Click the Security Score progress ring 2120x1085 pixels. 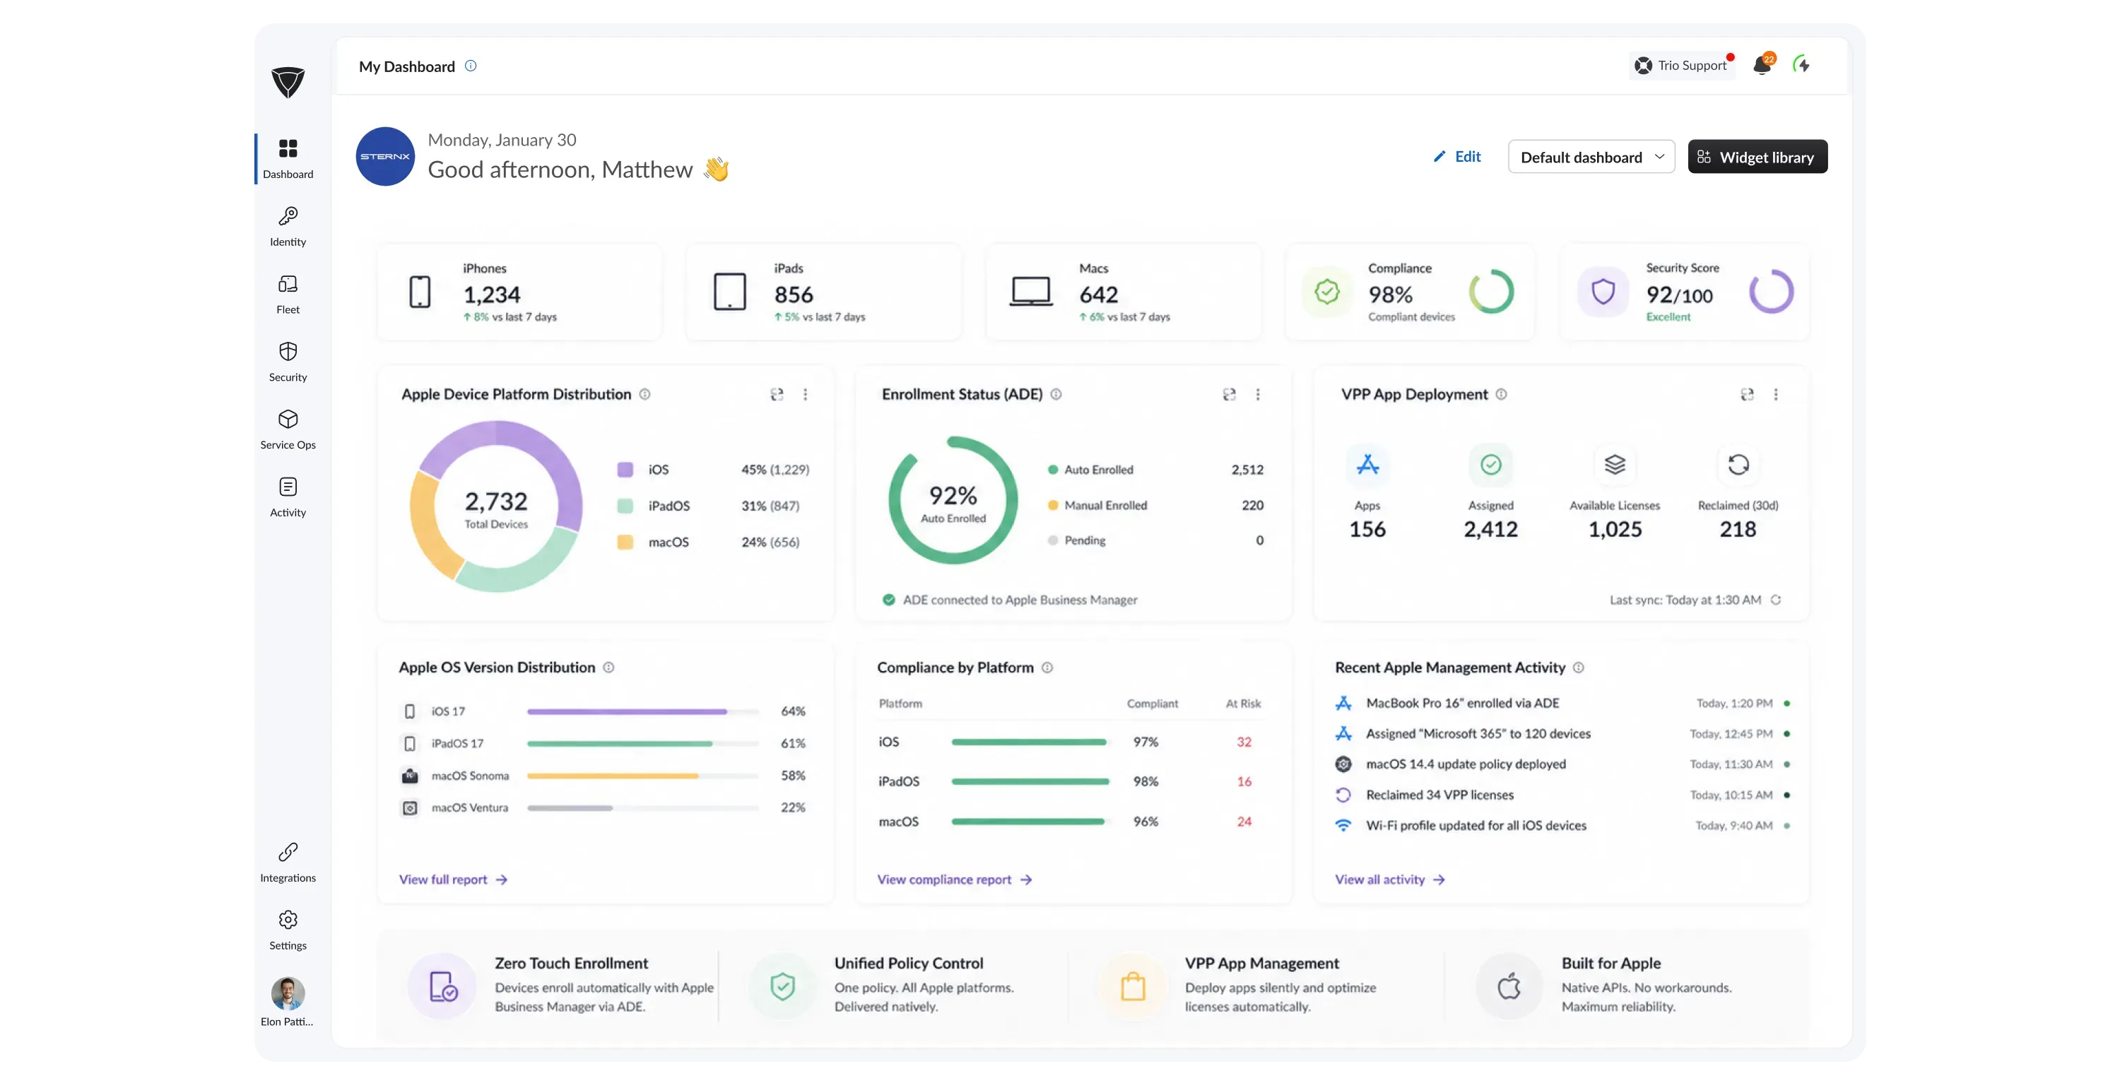tap(1771, 291)
